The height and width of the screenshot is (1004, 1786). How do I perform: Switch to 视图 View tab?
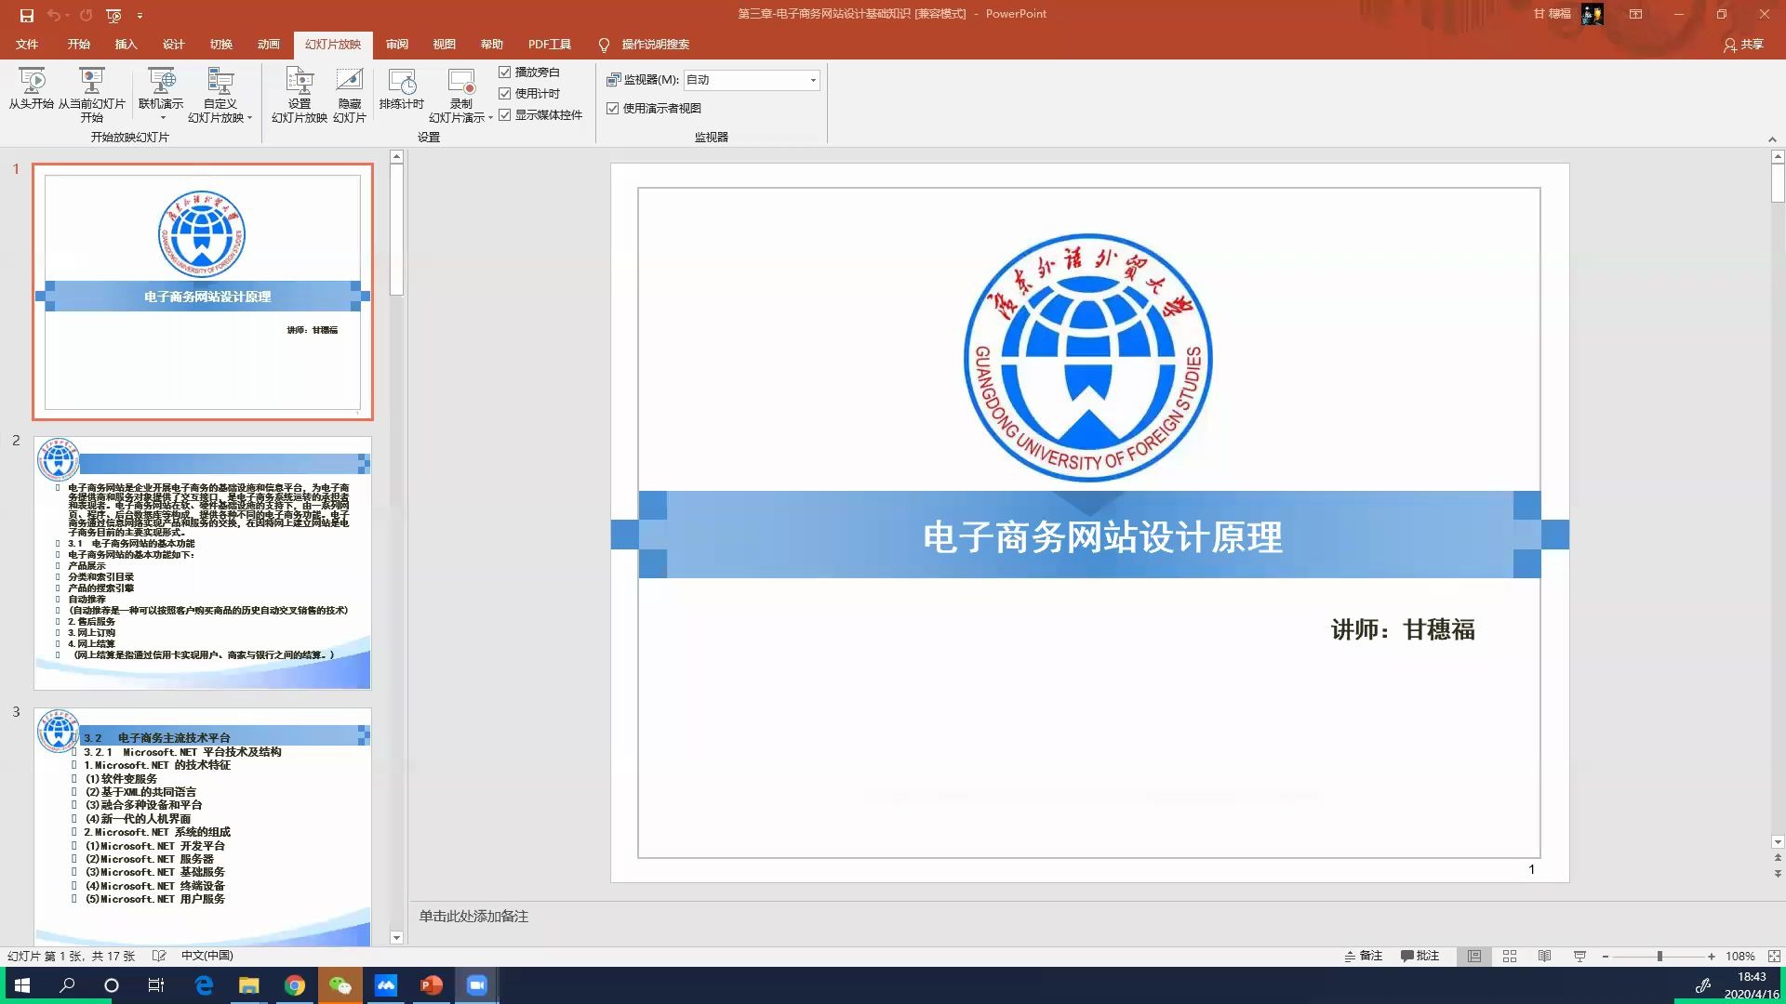[x=444, y=45]
